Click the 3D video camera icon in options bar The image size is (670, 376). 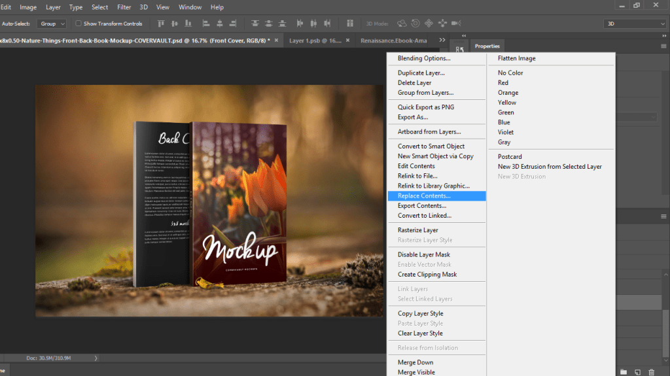tap(457, 24)
